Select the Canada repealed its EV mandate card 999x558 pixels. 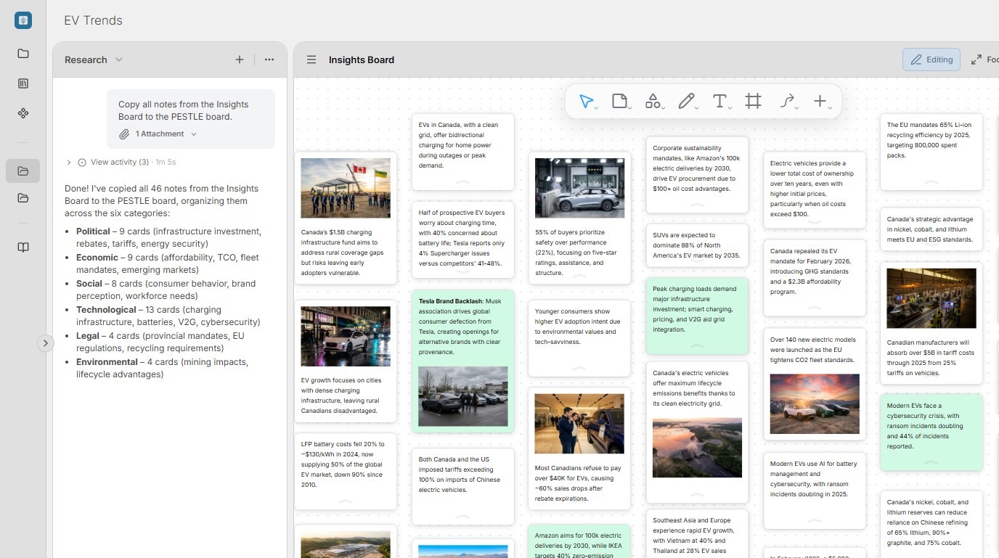click(x=815, y=278)
